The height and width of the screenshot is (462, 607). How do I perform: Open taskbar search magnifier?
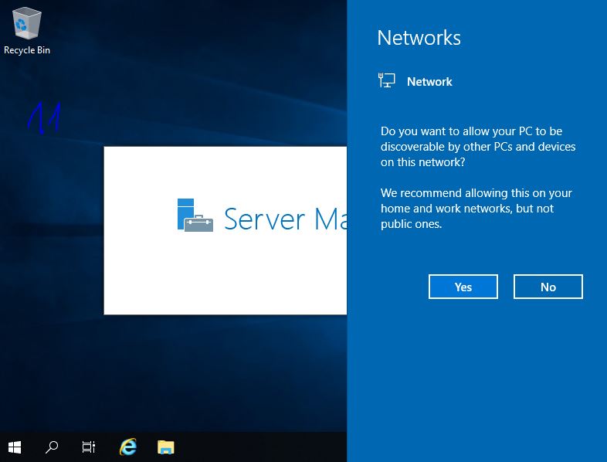52,447
